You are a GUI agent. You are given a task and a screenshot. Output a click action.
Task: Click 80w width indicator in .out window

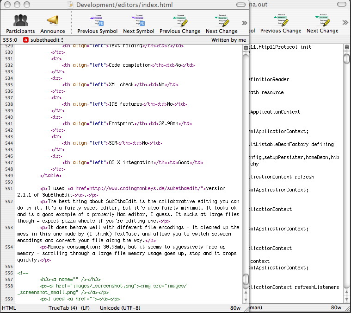336,307
